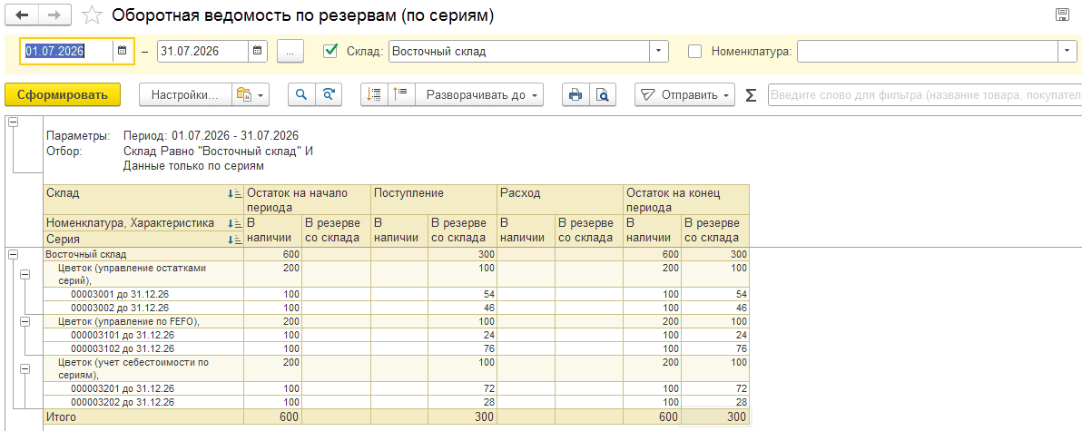Click the start date field 01.07.2026
1082x431 pixels.
(67, 51)
